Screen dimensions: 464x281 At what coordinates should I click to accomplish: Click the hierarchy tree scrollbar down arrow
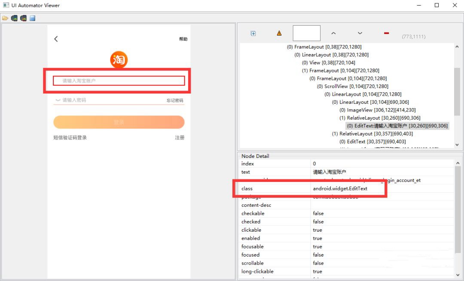457,145
